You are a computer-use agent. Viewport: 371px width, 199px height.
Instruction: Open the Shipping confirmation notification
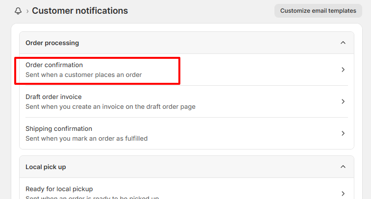pos(187,133)
